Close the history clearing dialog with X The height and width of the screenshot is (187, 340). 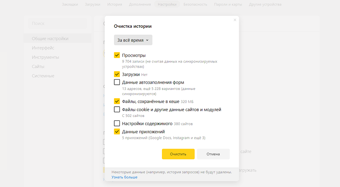coord(235,20)
